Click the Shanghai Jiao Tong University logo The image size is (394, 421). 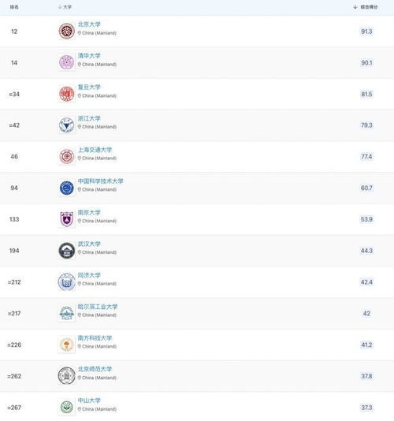[x=66, y=156]
